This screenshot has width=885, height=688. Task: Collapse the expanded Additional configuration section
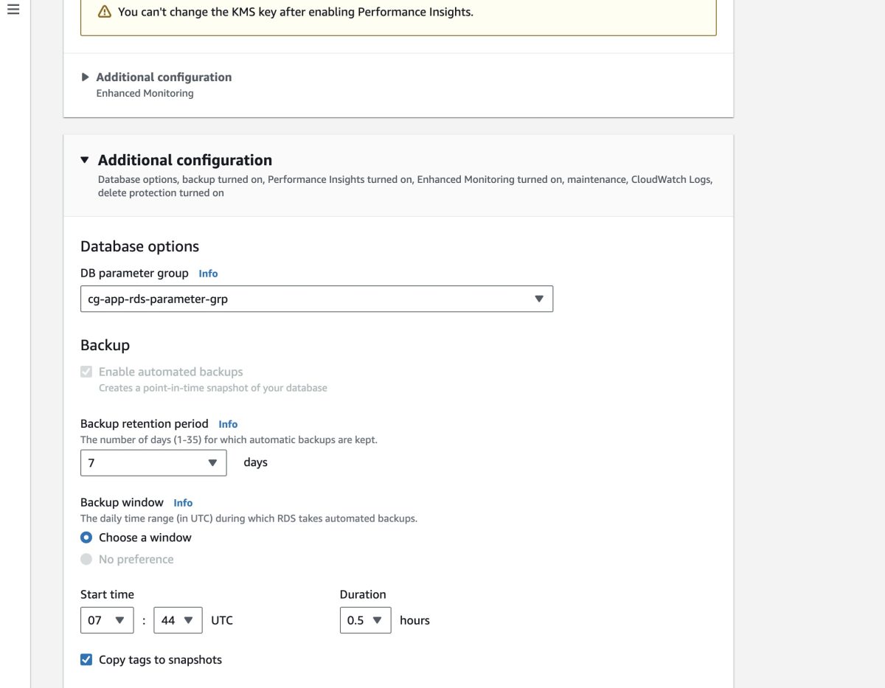pyautogui.click(x=84, y=159)
